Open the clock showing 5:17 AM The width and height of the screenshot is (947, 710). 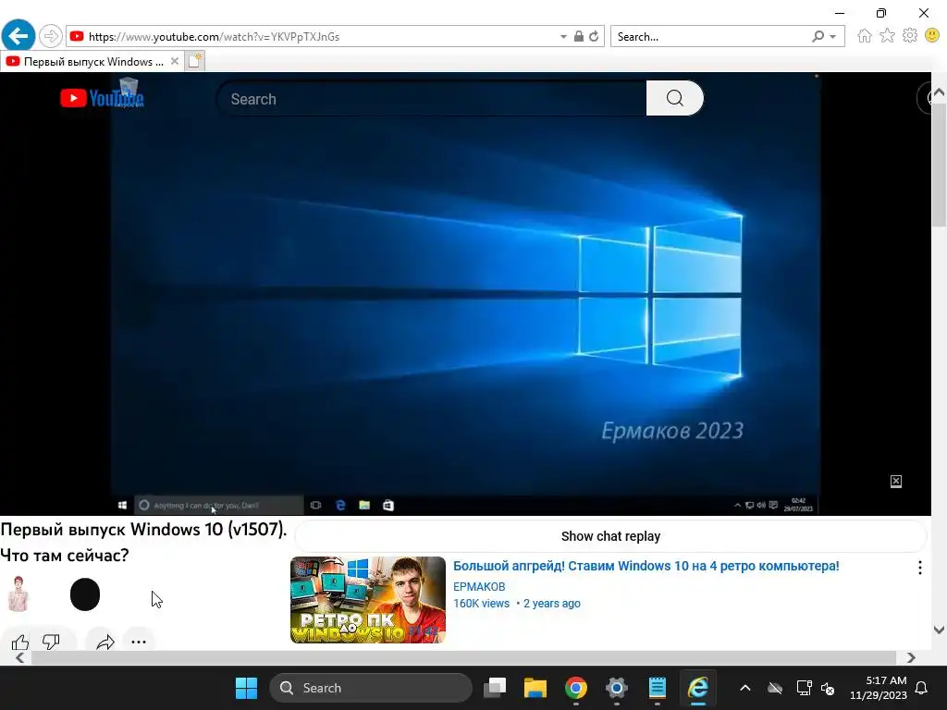tap(879, 688)
